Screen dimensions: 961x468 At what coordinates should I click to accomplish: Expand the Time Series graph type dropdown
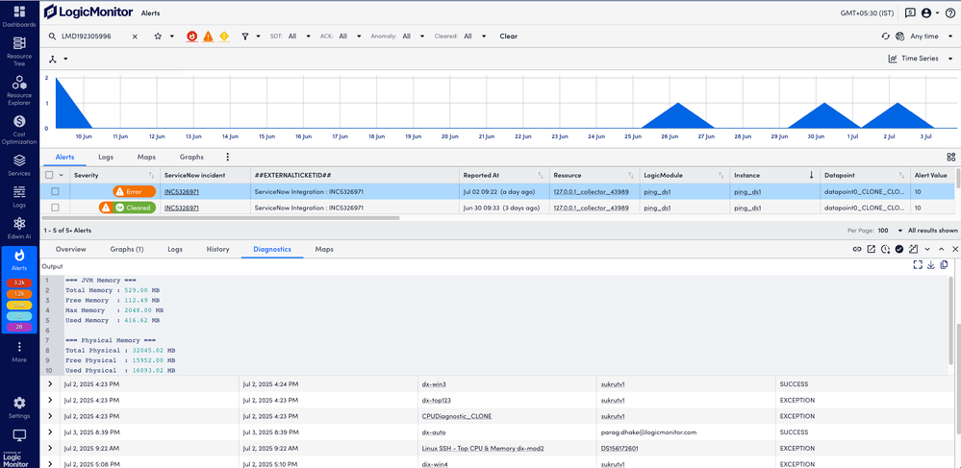click(x=921, y=59)
